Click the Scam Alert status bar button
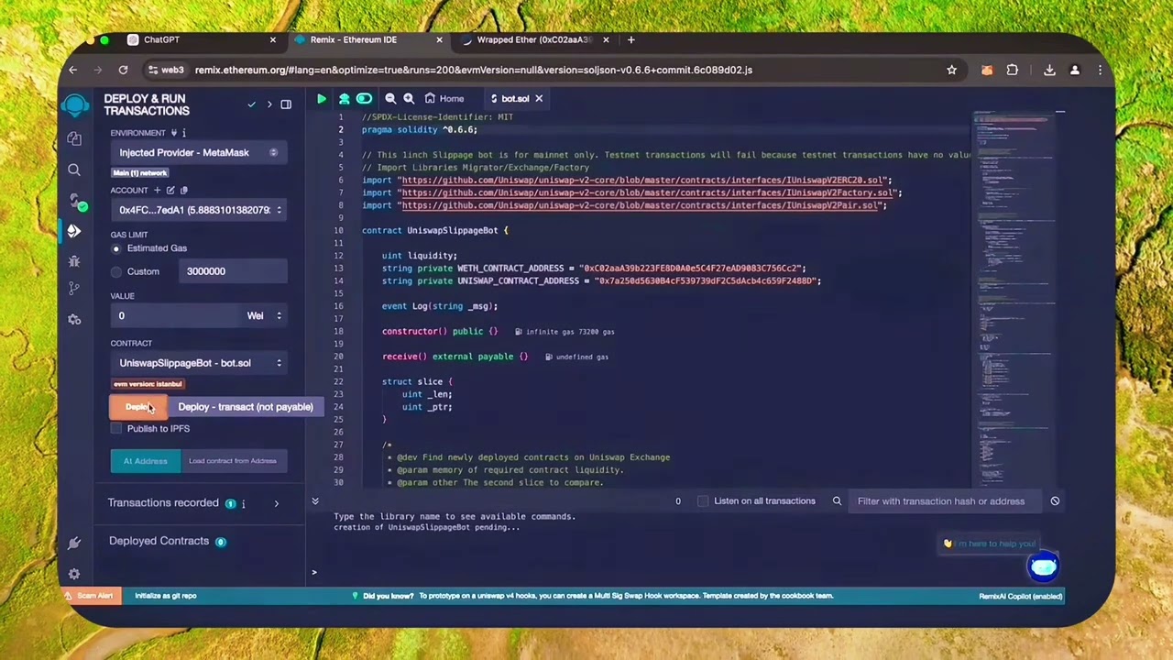The height and width of the screenshot is (660, 1173). click(x=89, y=596)
